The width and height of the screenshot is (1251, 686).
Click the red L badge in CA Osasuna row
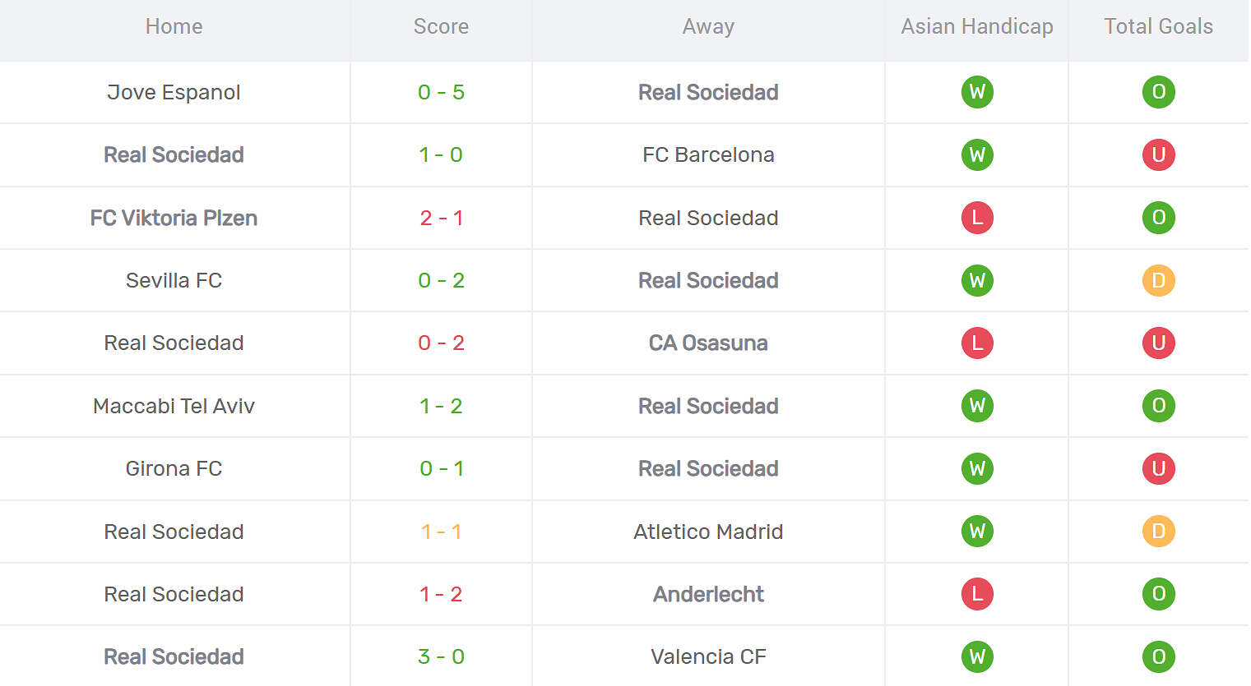pyautogui.click(x=977, y=343)
